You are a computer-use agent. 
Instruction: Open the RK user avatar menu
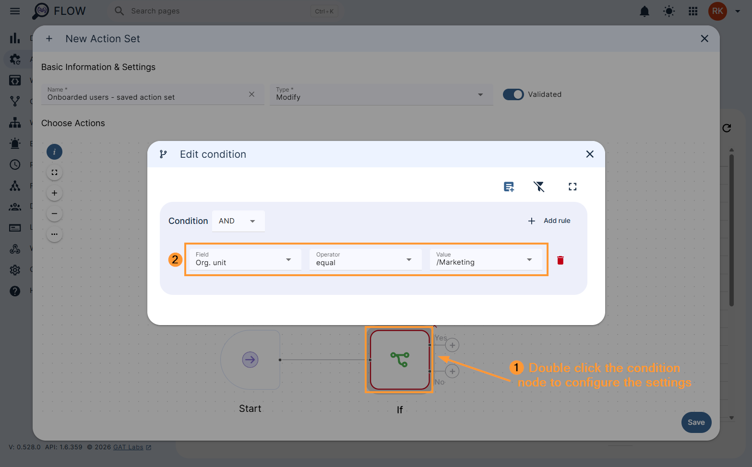click(717, 11)
